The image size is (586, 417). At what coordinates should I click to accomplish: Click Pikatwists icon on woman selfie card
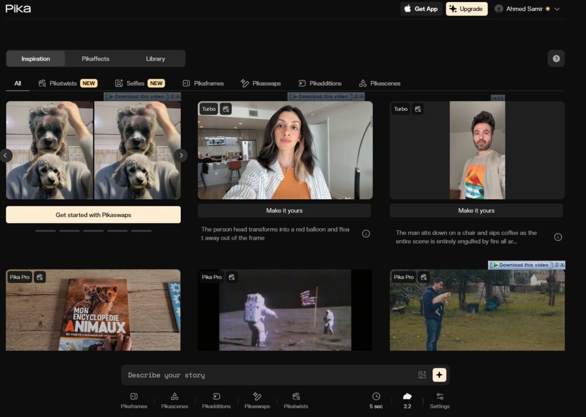point(225,109)
